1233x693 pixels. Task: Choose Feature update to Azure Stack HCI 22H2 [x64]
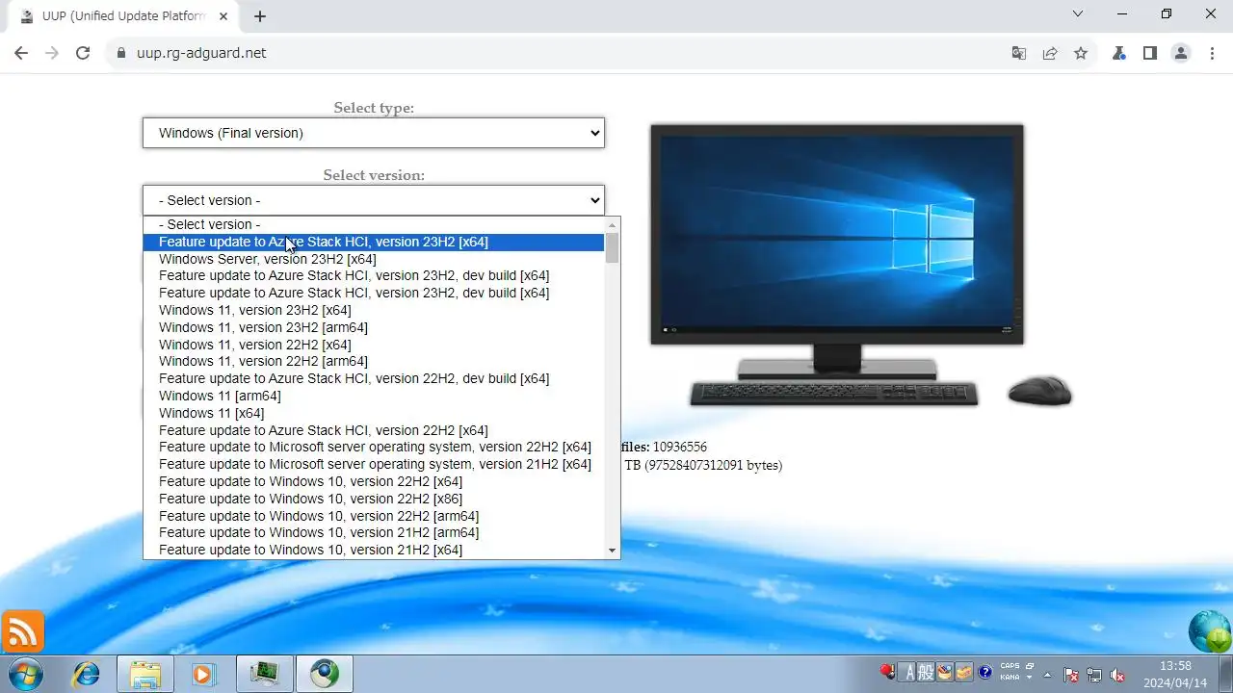(374, 430)
